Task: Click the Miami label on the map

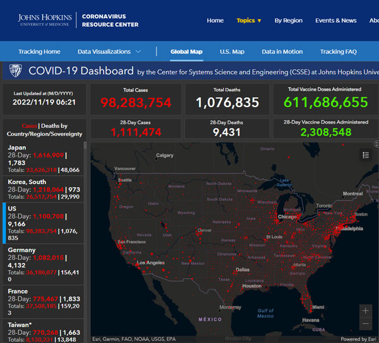Action: [x=318, y=307]
